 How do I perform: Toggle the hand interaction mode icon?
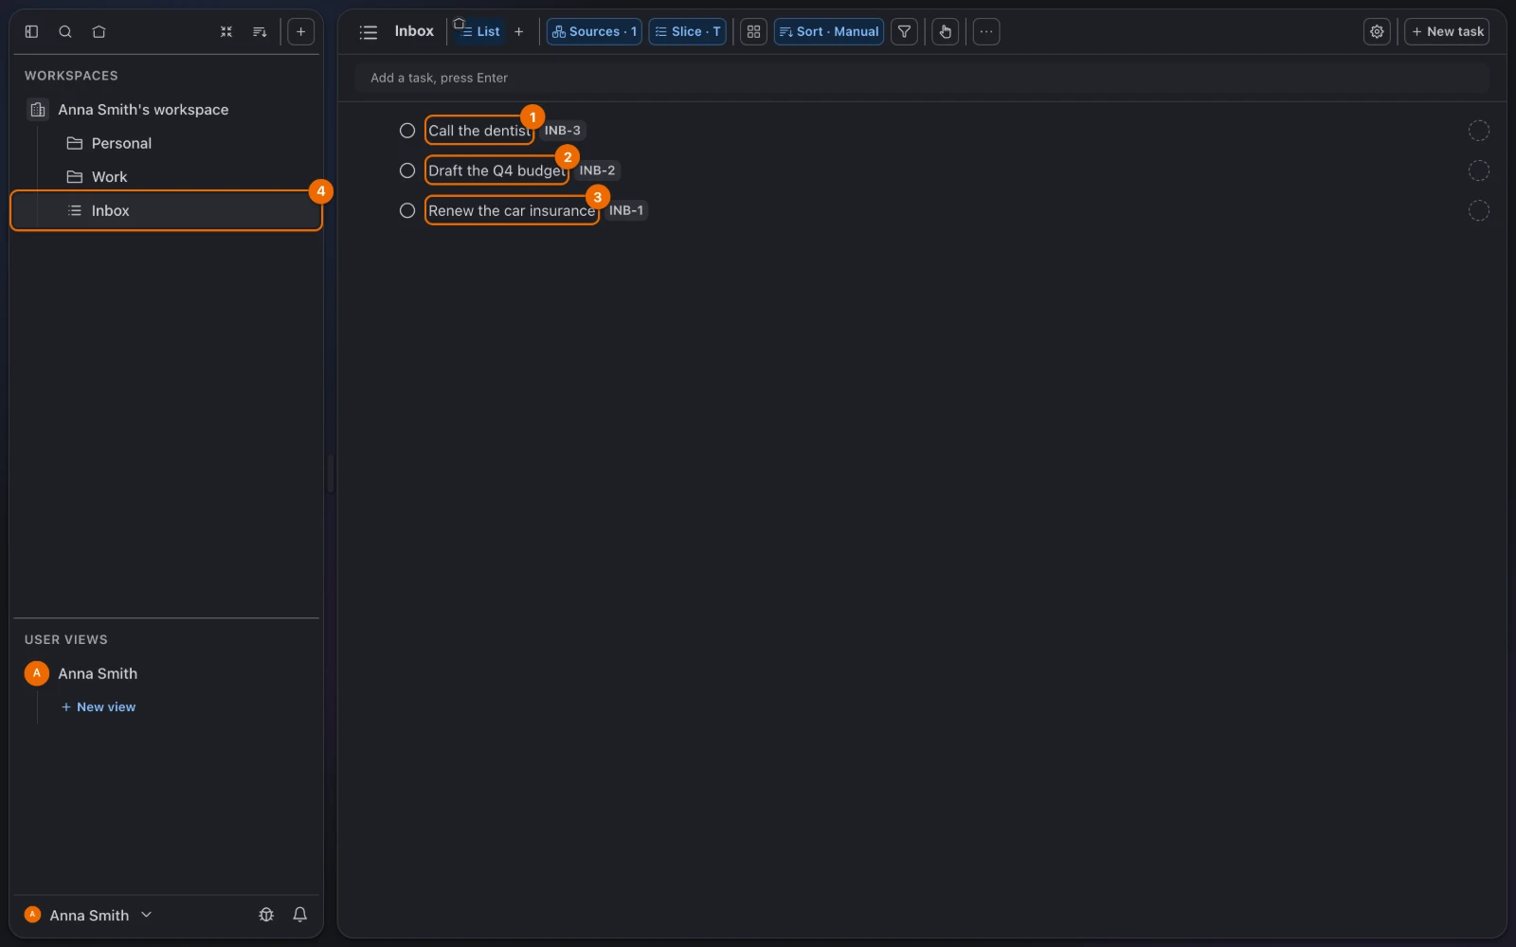point(946,31)
